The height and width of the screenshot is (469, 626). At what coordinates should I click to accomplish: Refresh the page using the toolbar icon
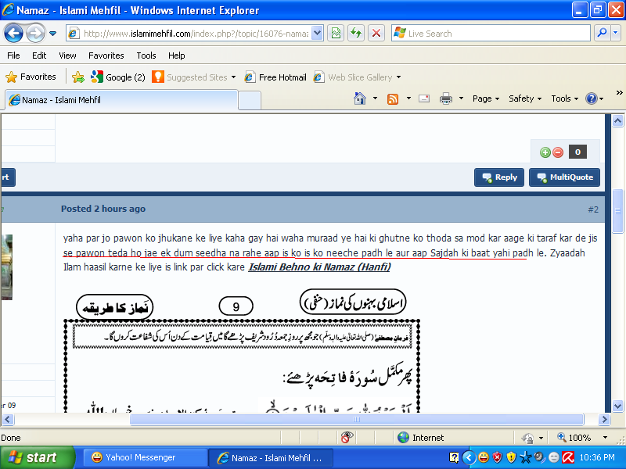point(356,33)
